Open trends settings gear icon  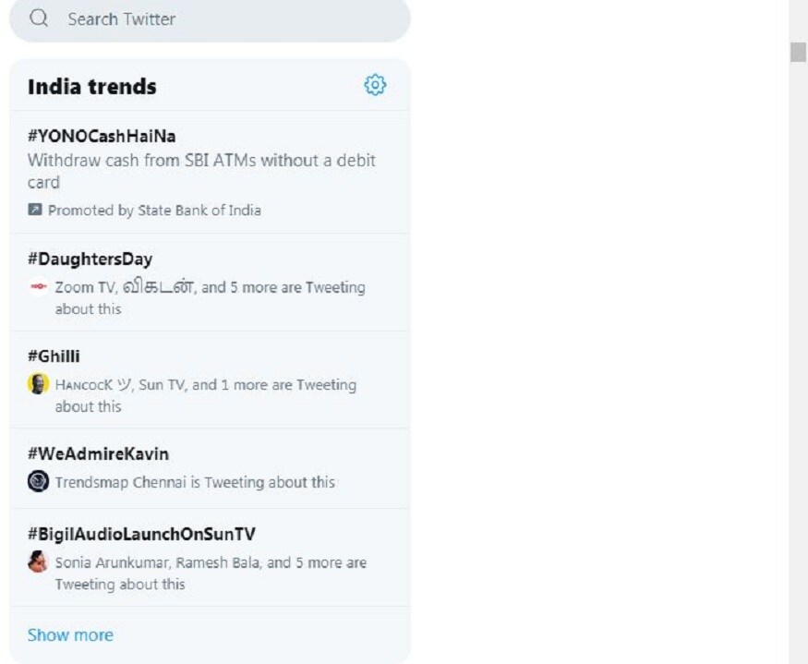[x=375, y=85]
